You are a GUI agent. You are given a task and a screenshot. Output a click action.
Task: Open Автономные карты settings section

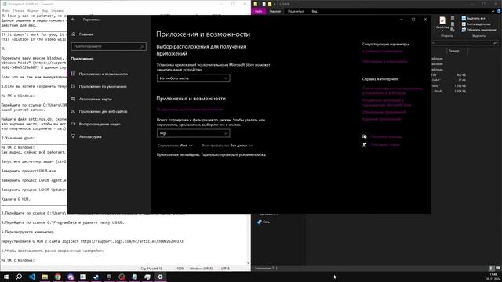click(x=96, y=99)
